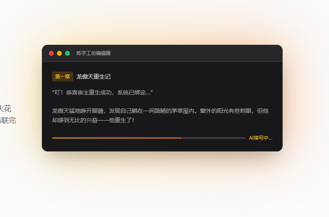Click the gray unfilled part of progress bar
This screenshot has height=217, width=329.
coord(213,138)
